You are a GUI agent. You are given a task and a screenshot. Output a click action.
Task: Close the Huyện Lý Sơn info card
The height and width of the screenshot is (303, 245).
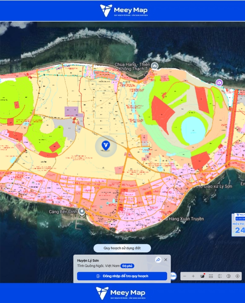point(166,260)
